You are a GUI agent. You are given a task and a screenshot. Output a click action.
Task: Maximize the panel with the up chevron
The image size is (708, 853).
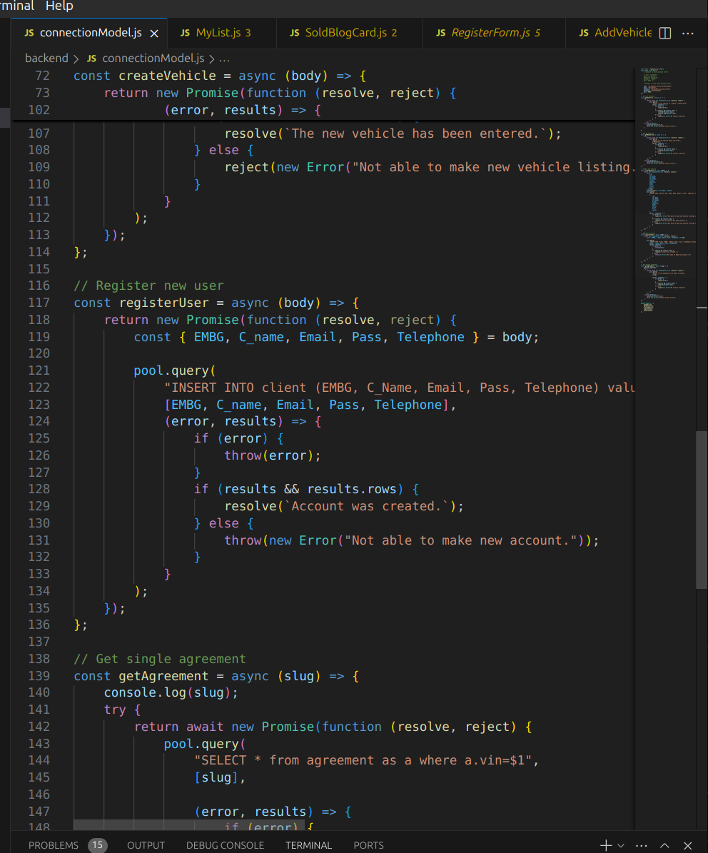[x=665, y=845]
